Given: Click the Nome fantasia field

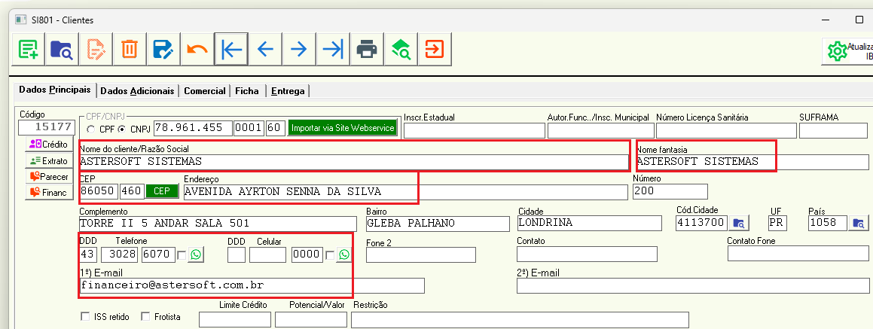Looking at the screenshot, I should (752, 162).
